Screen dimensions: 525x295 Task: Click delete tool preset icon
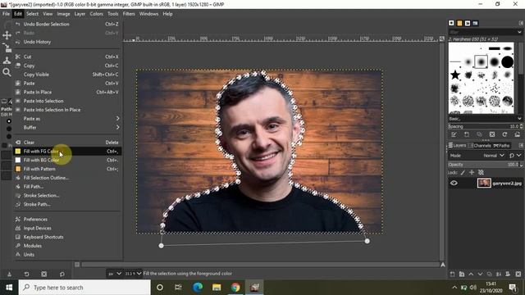(x=43, y=275)
